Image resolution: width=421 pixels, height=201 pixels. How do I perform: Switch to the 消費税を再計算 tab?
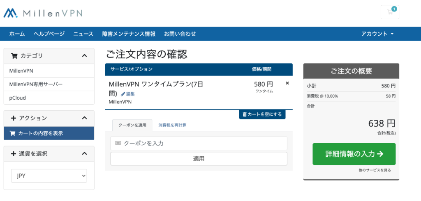172,125
